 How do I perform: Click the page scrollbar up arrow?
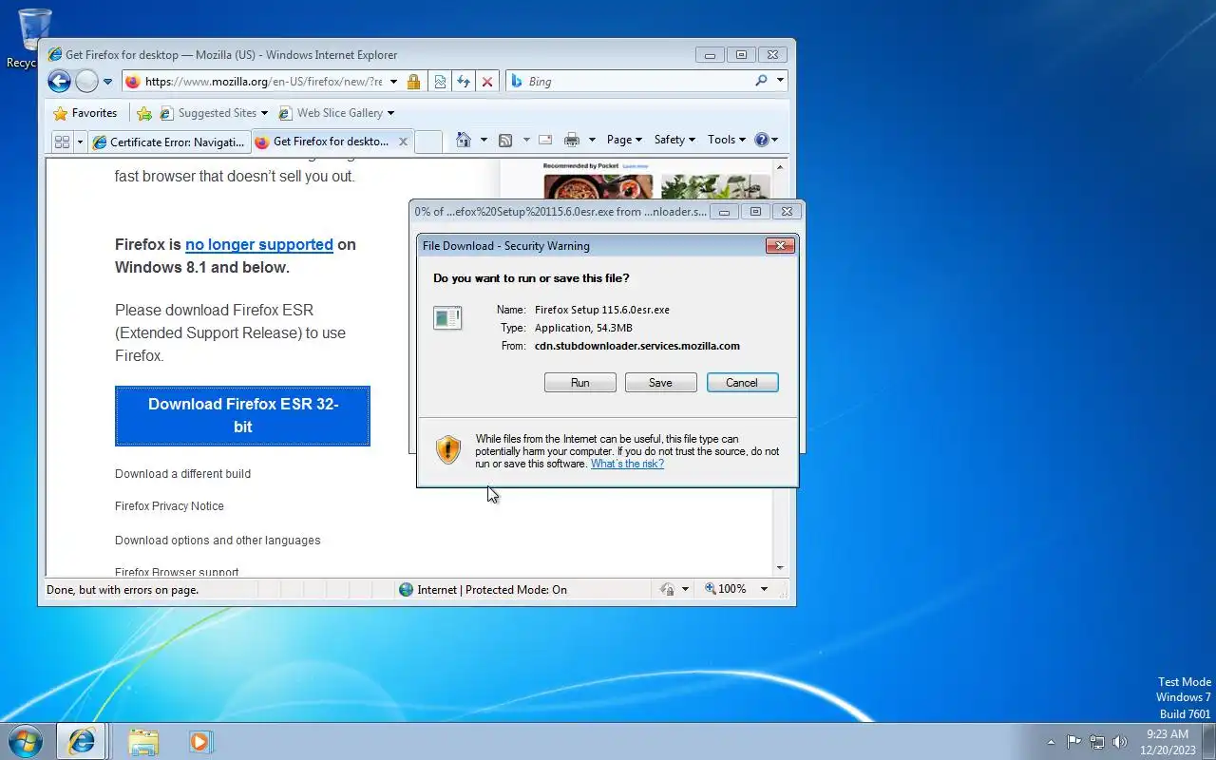781,167
